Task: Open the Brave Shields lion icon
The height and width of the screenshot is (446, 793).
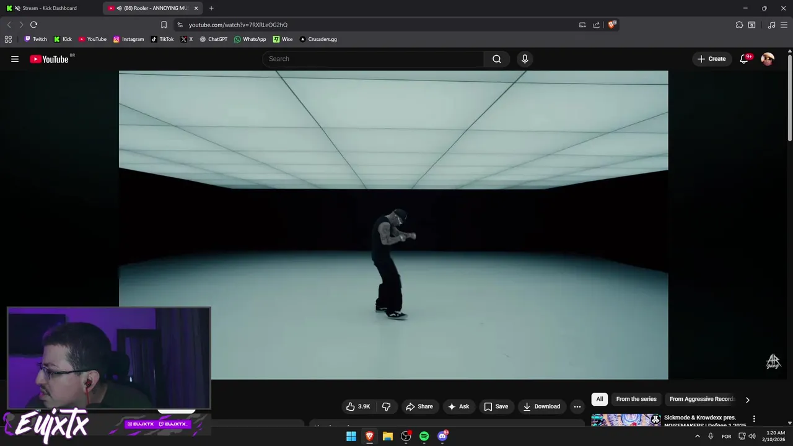Action: (612, 25)
